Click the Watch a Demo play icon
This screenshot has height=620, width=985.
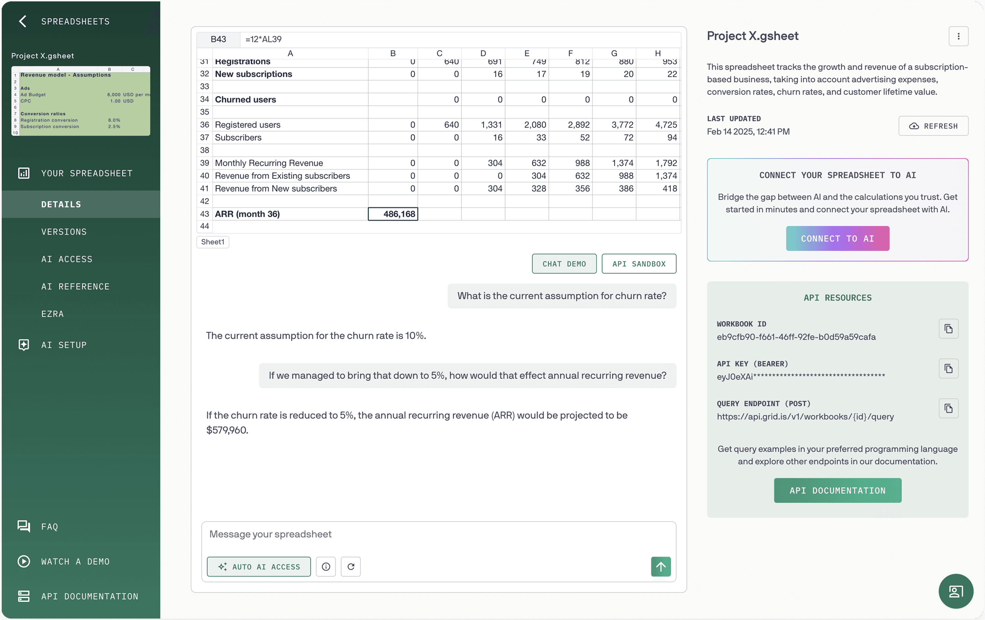24,561
